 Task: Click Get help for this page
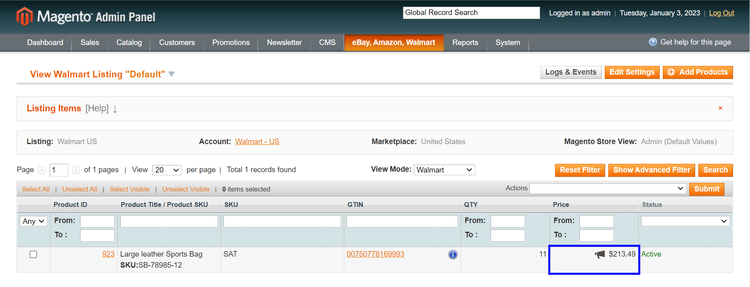tap(696, 42)
